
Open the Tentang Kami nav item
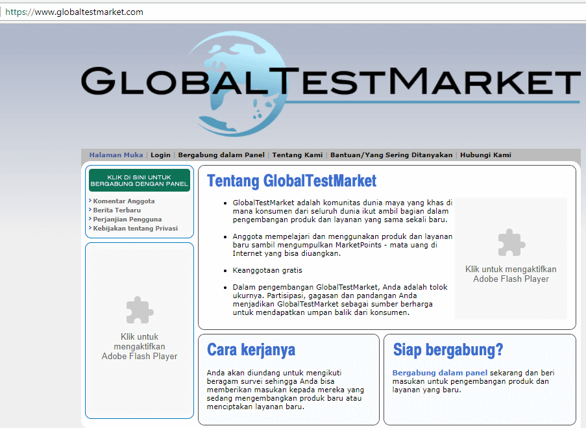[297, 155]
